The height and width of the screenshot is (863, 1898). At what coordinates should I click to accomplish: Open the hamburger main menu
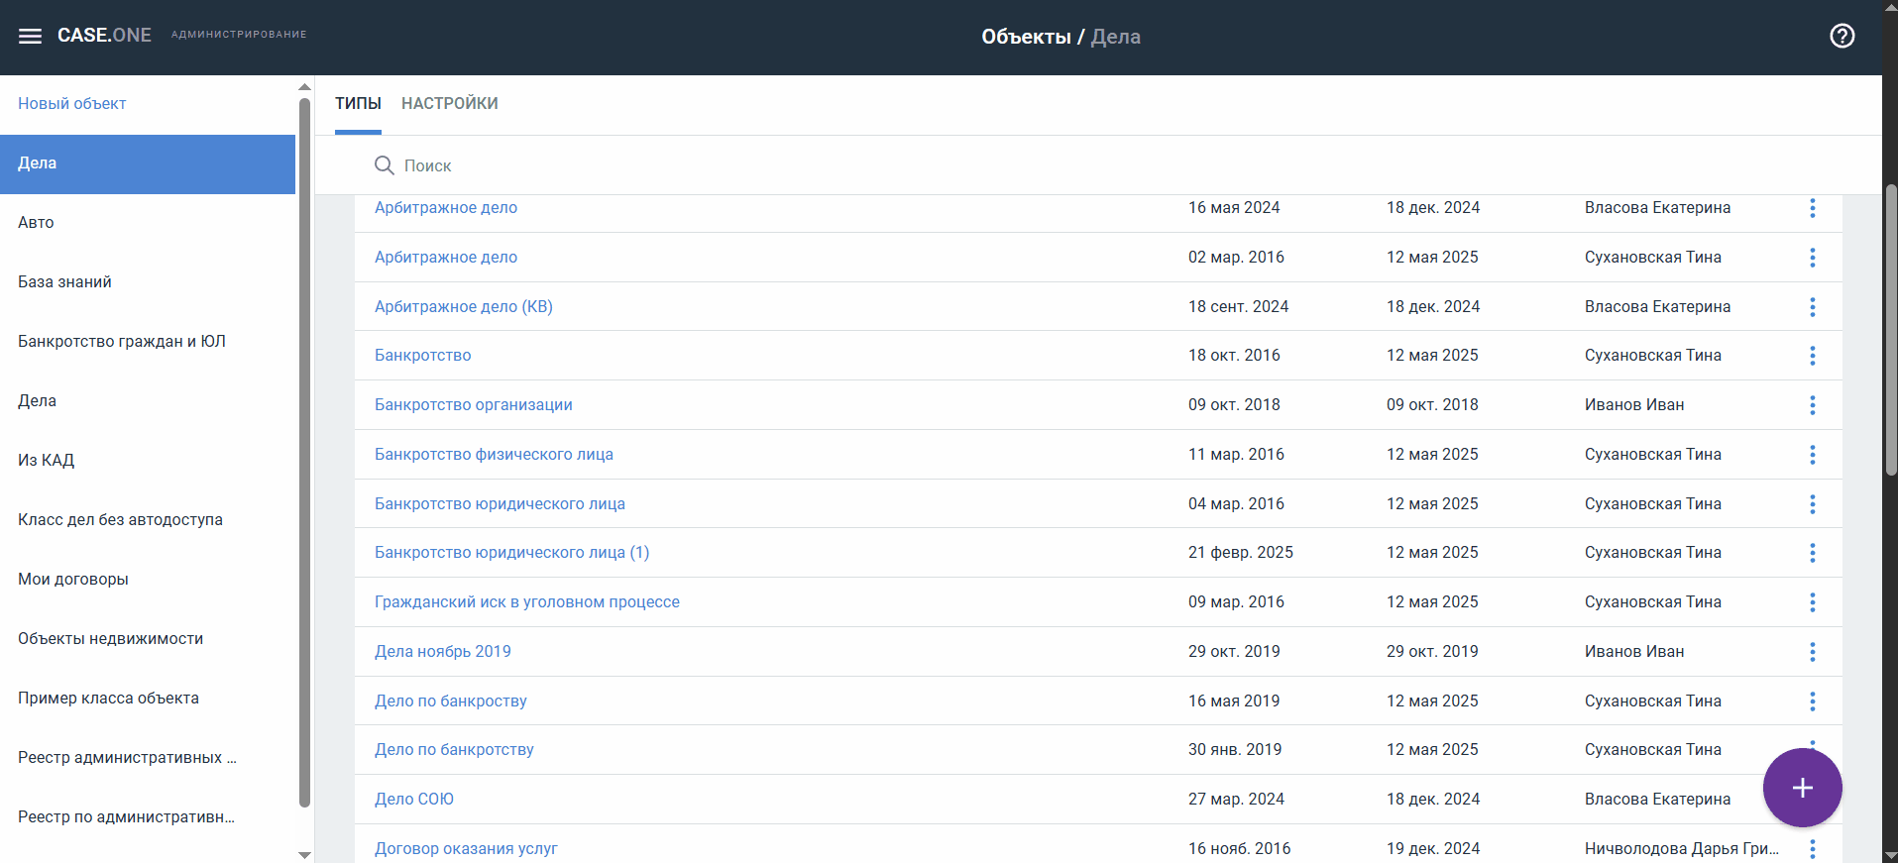31,36
